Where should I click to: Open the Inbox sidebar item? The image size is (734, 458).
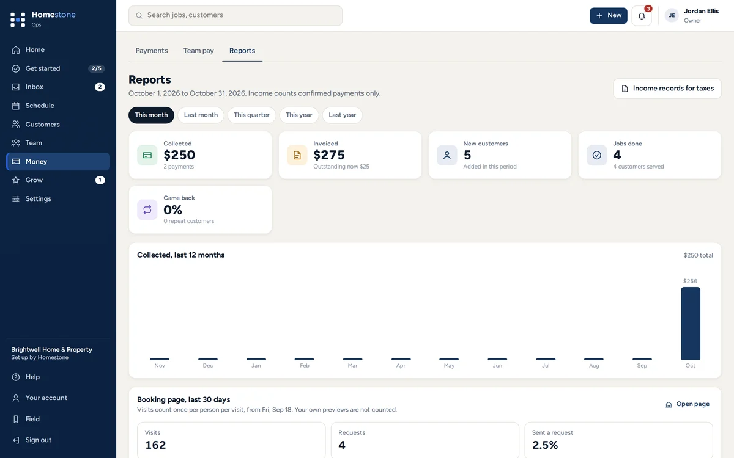[58, 87]
